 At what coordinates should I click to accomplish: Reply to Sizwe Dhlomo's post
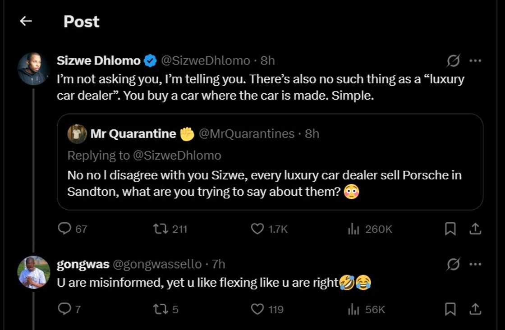[64, 229]
